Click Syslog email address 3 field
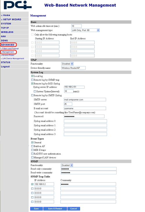The height and width of the screenshot is (212, 145). 86,134
